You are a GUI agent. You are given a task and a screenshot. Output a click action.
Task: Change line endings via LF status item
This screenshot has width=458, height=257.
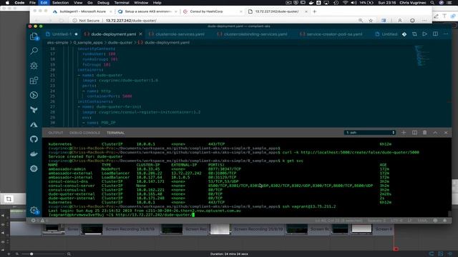click(x=410, y=221)
